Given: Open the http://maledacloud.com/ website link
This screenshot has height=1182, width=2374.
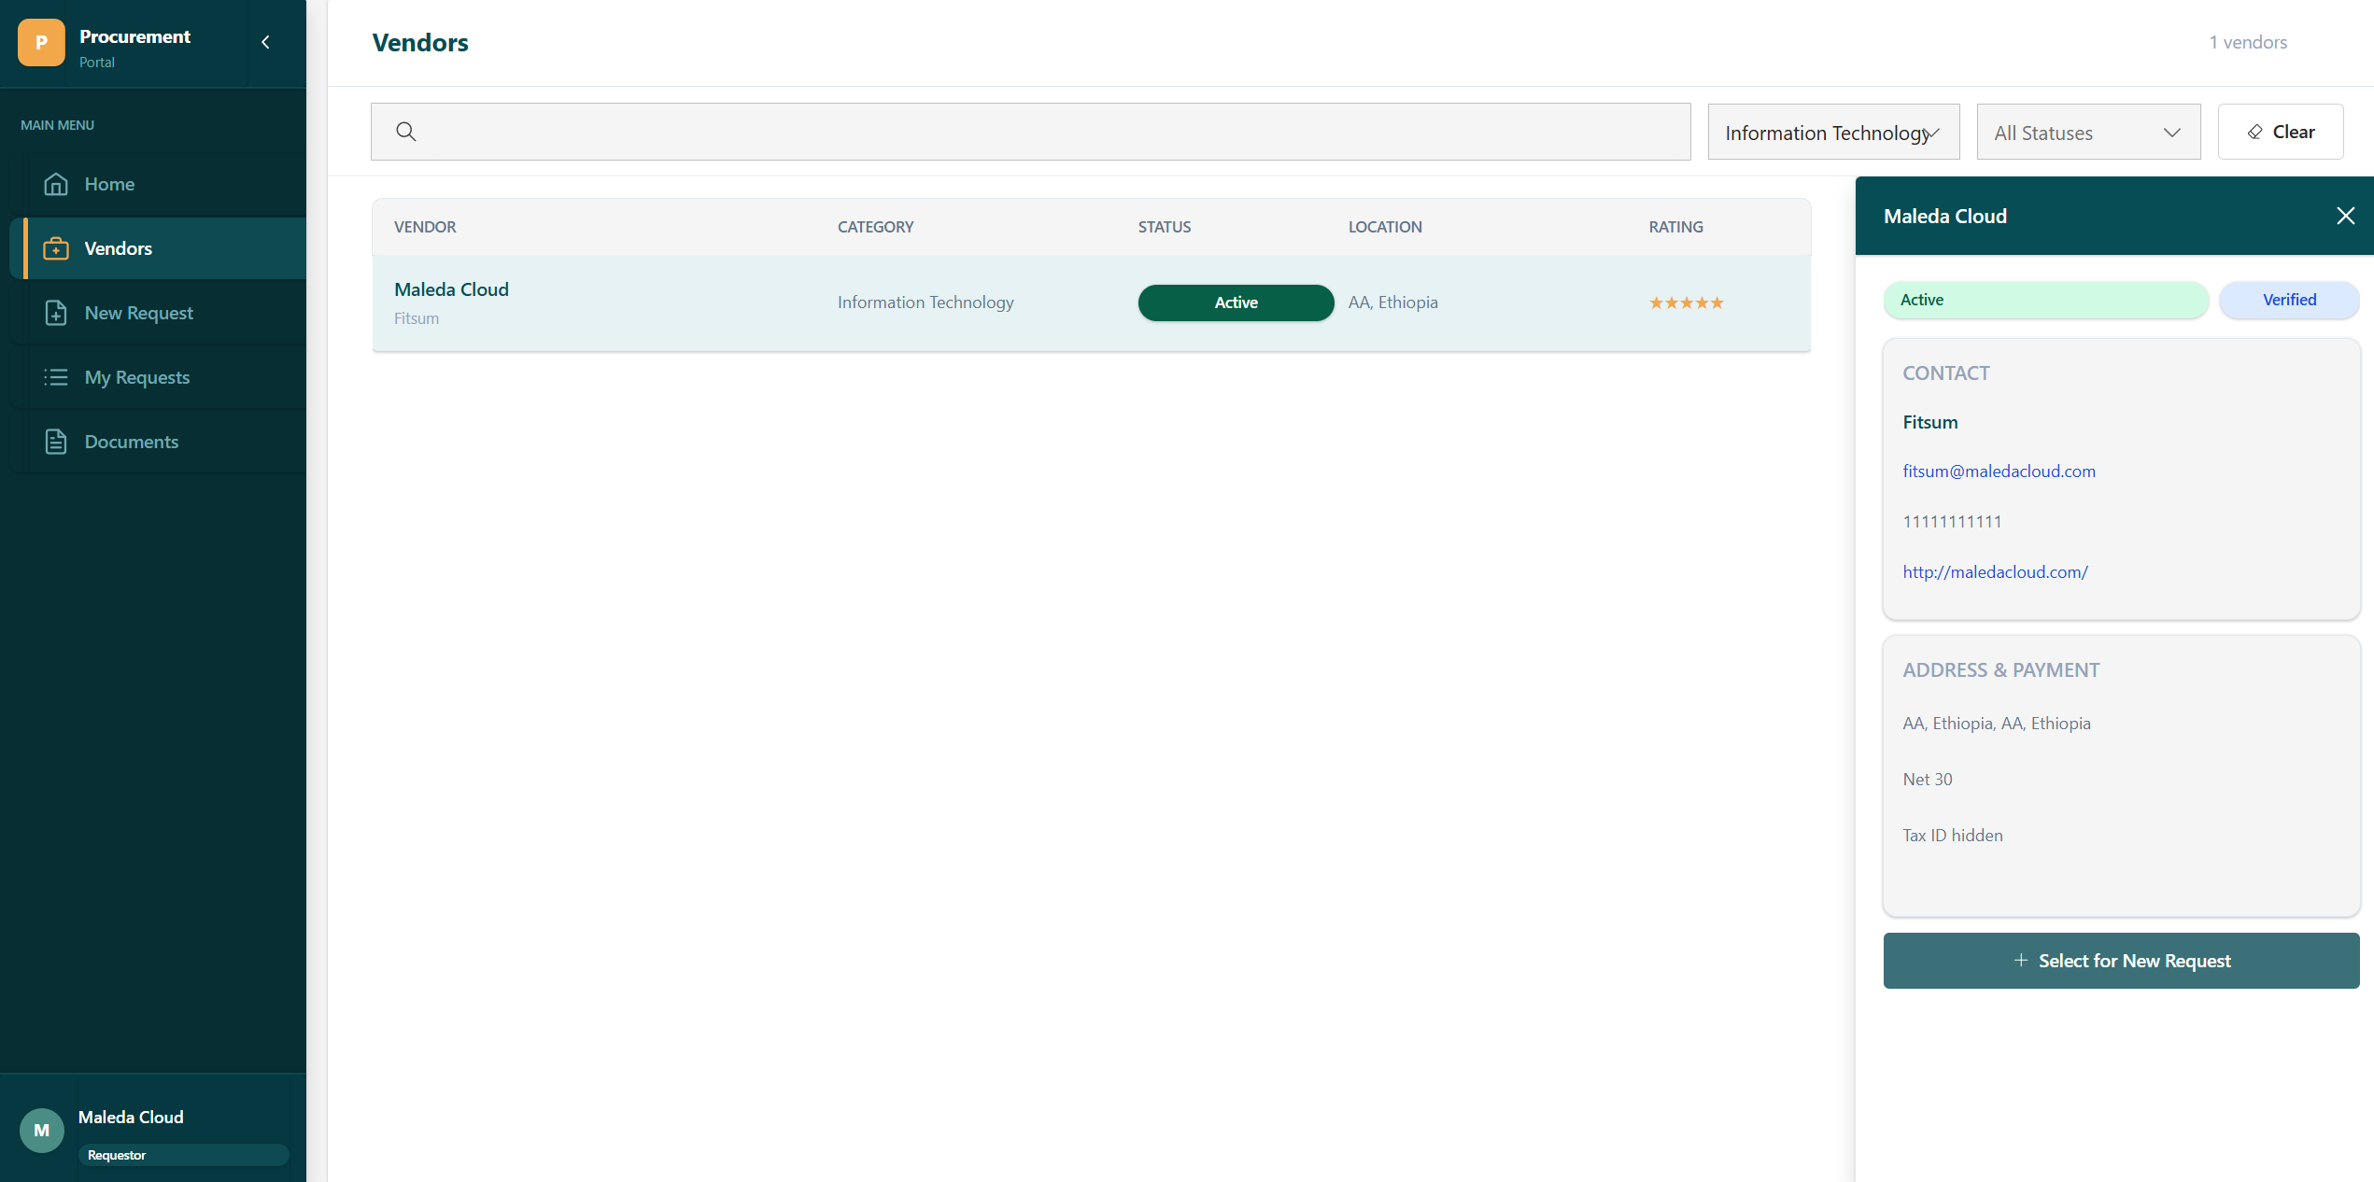Looking at the screenshot, I should (x=1995, y=572).
